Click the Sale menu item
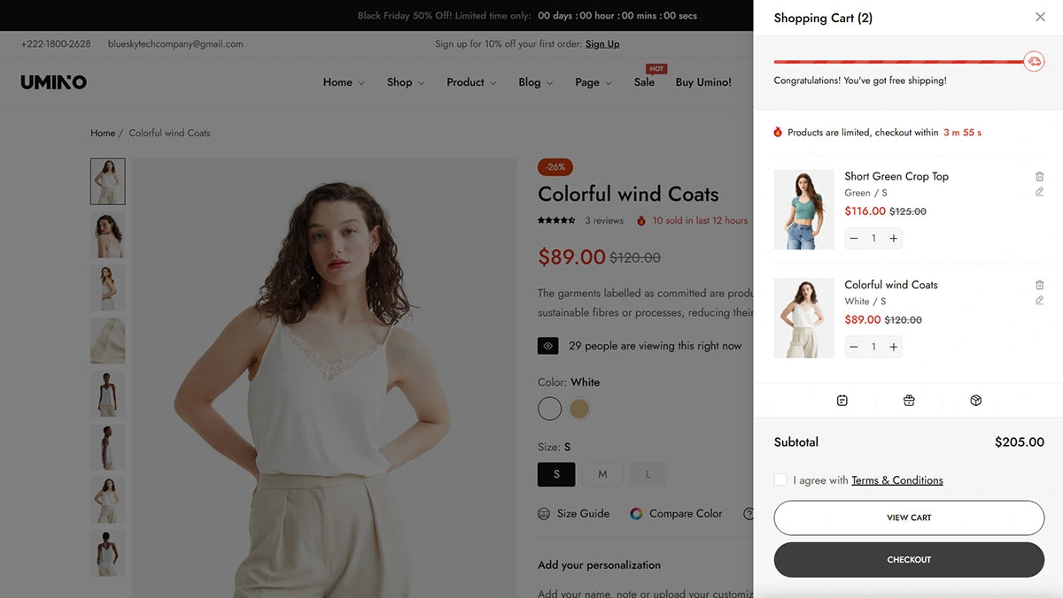 coord(644,82)
